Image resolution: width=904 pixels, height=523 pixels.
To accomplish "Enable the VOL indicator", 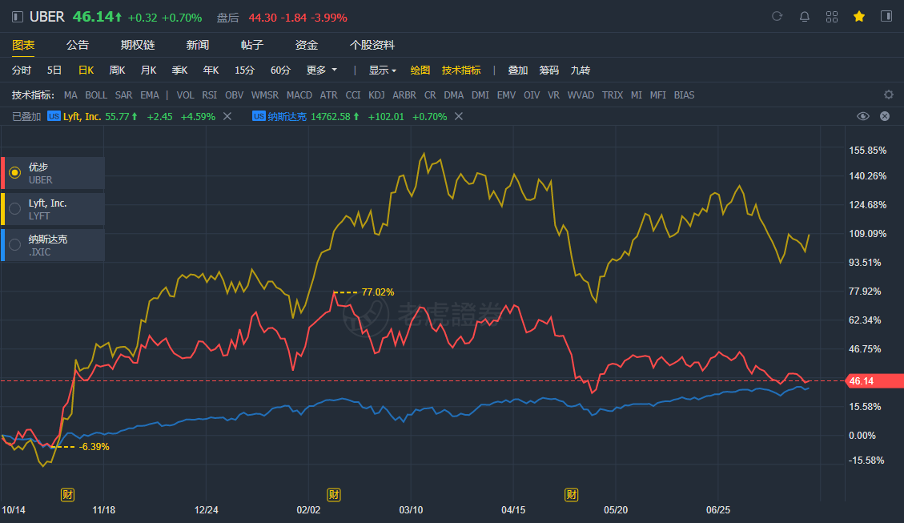I will (x=185, y=95).
